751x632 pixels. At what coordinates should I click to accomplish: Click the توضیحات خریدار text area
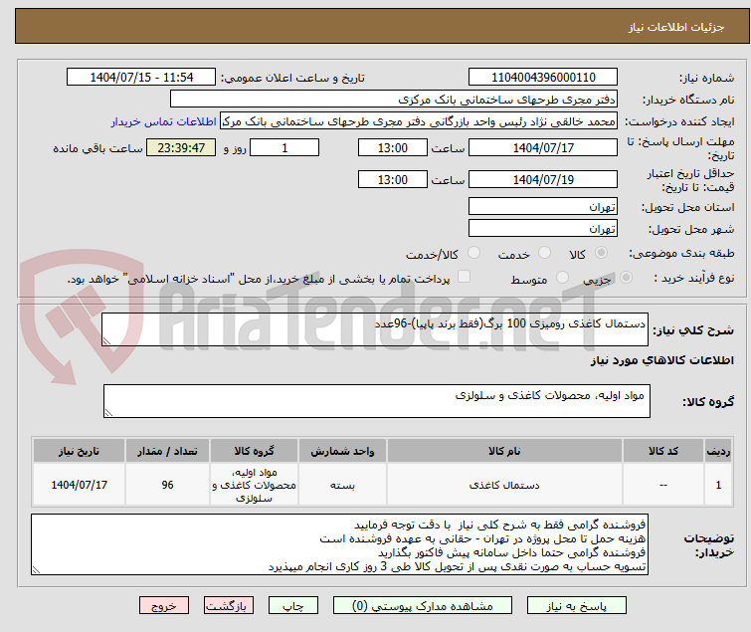pyautogui.click(x=339, y=544)
